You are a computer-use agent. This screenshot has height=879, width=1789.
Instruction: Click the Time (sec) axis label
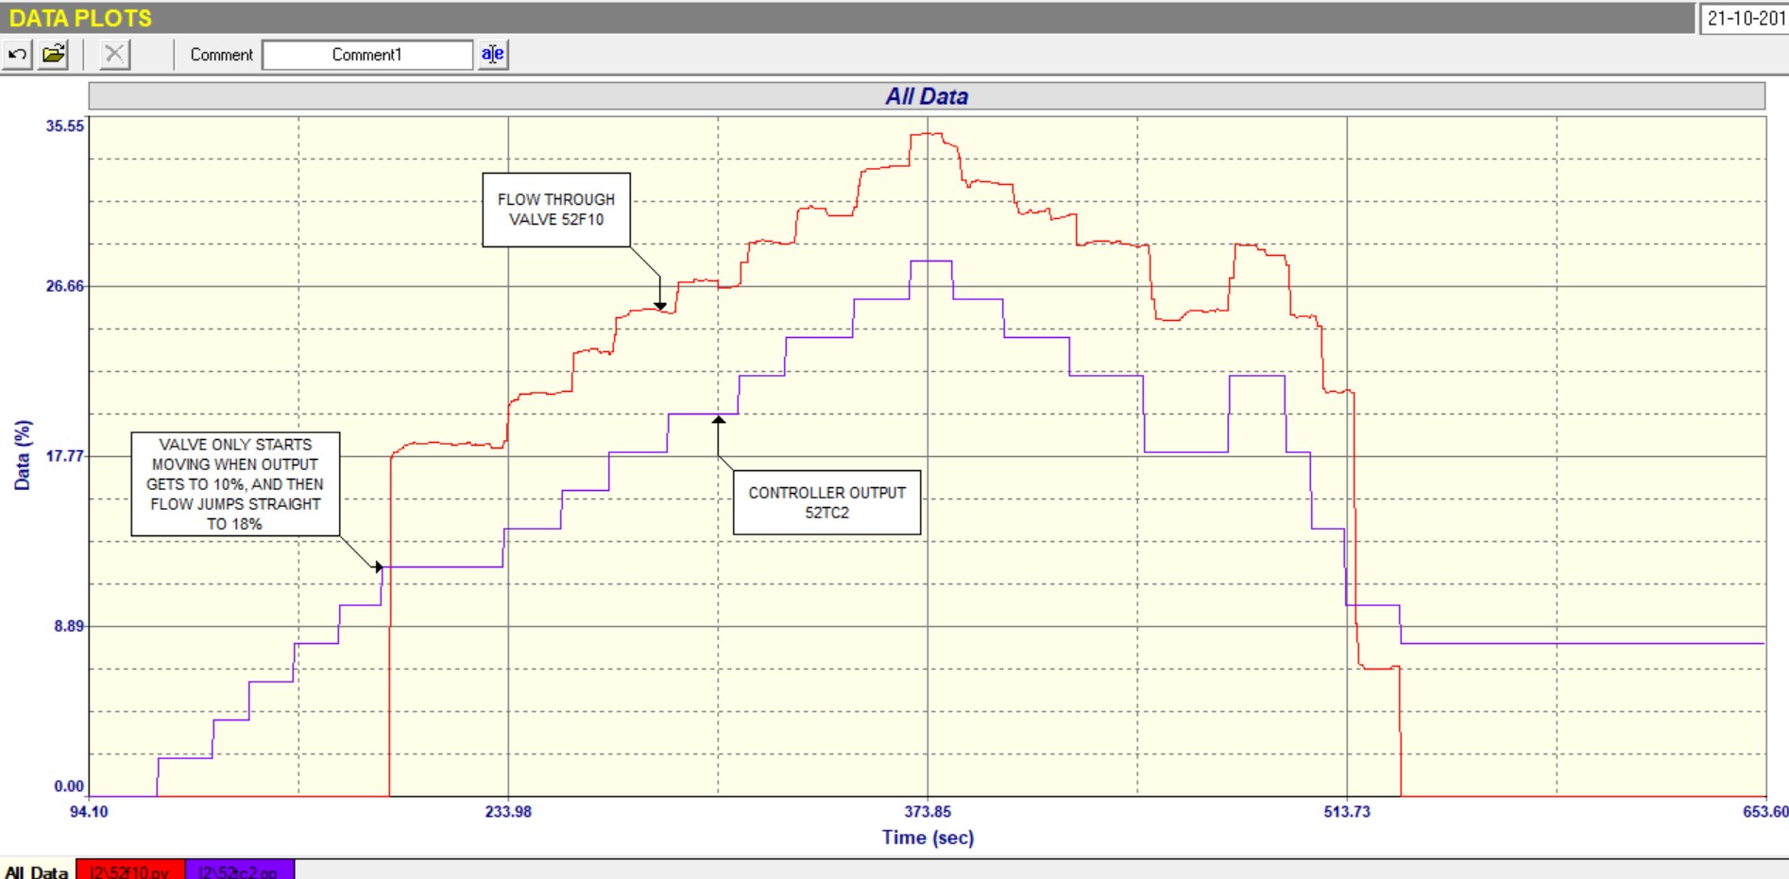927,837
